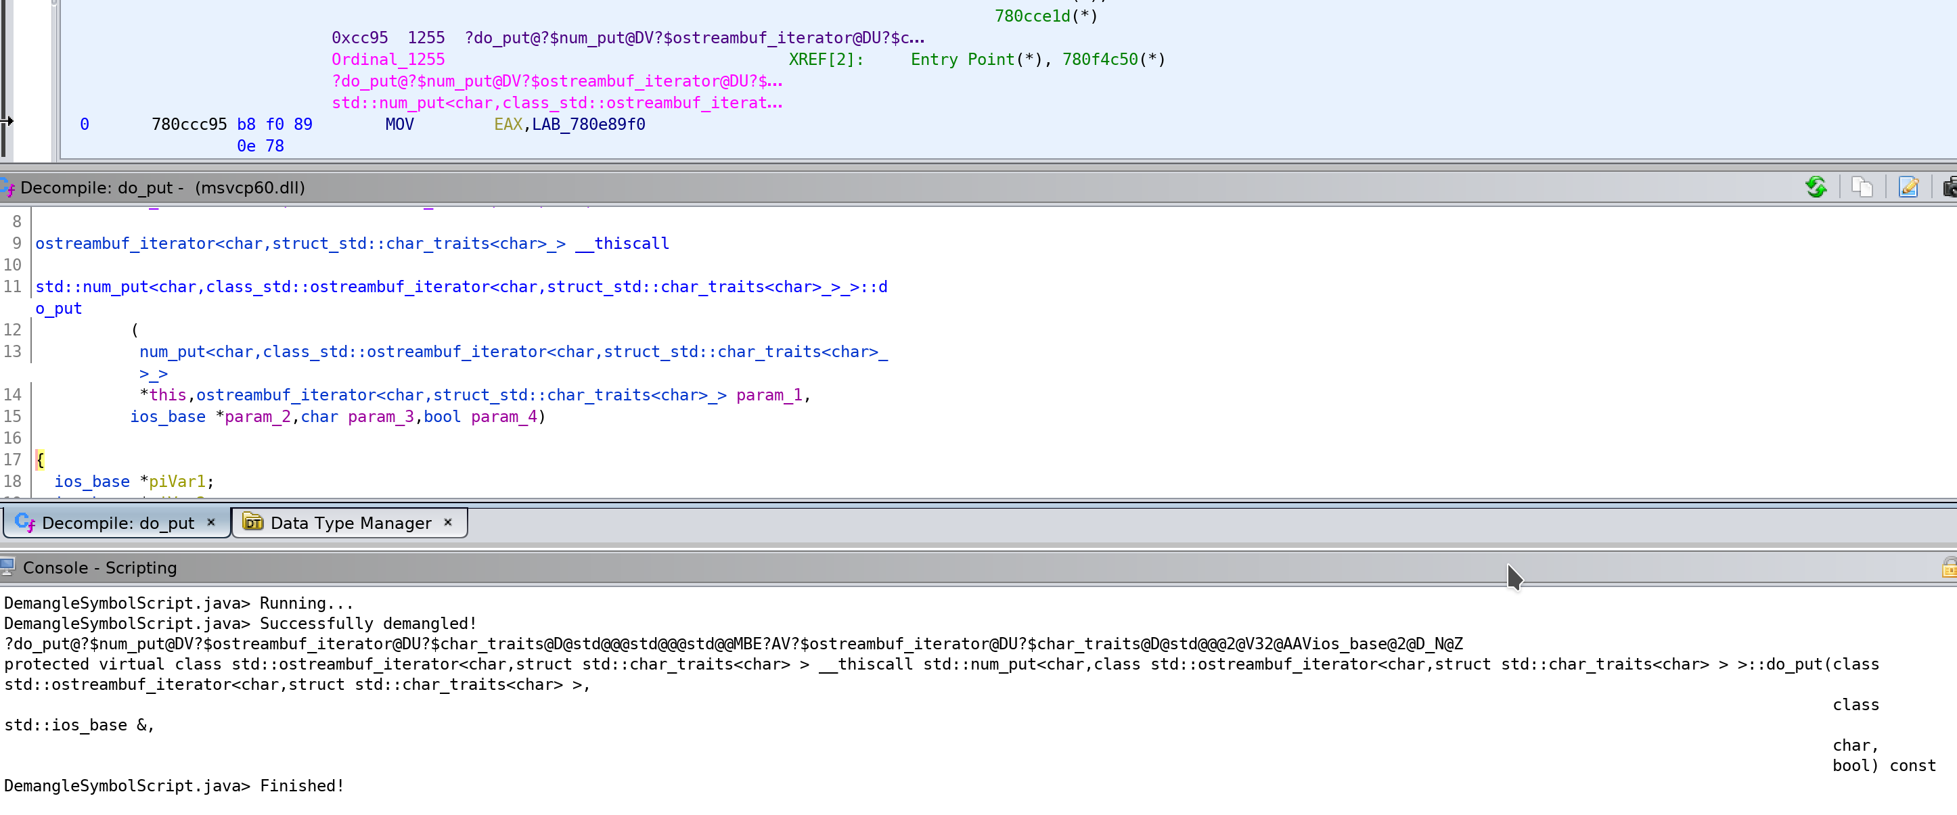This screenshot has height=815, width=1957.
Task: Click the Cf icon on the Decompile: do_put tab
Action: (x=25, y=523)
